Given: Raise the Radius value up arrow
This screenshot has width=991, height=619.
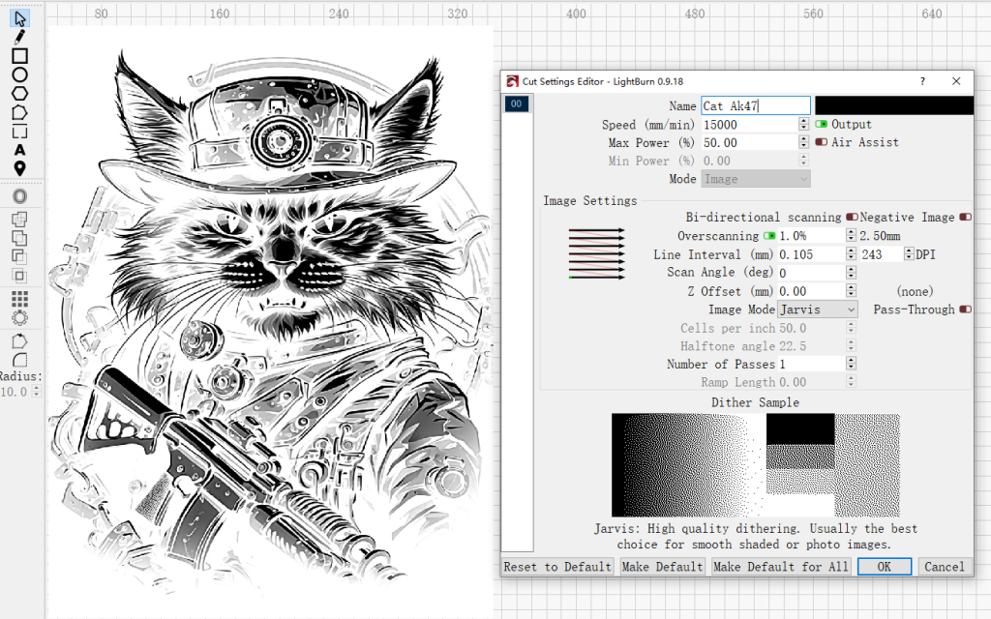Looking at the screenshot, I should click(x=36, y=388).
